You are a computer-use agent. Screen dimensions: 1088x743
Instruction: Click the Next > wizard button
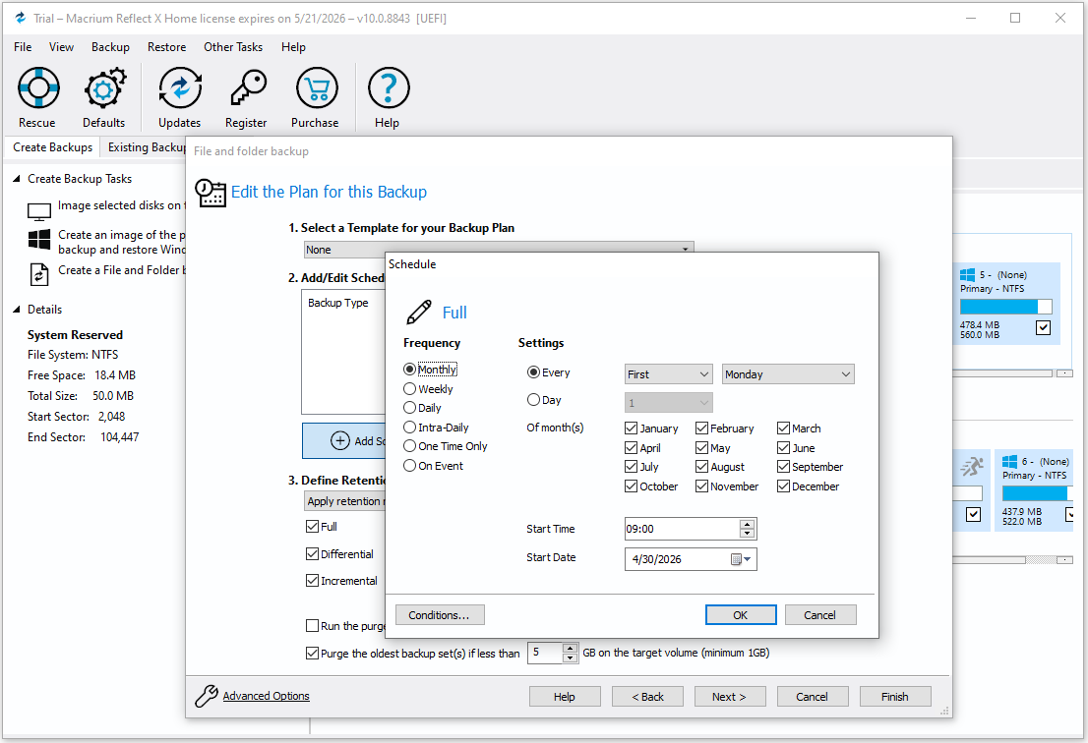coord(729,697)
